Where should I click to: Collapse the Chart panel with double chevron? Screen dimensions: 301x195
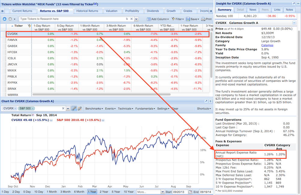[x=210, y=101]
